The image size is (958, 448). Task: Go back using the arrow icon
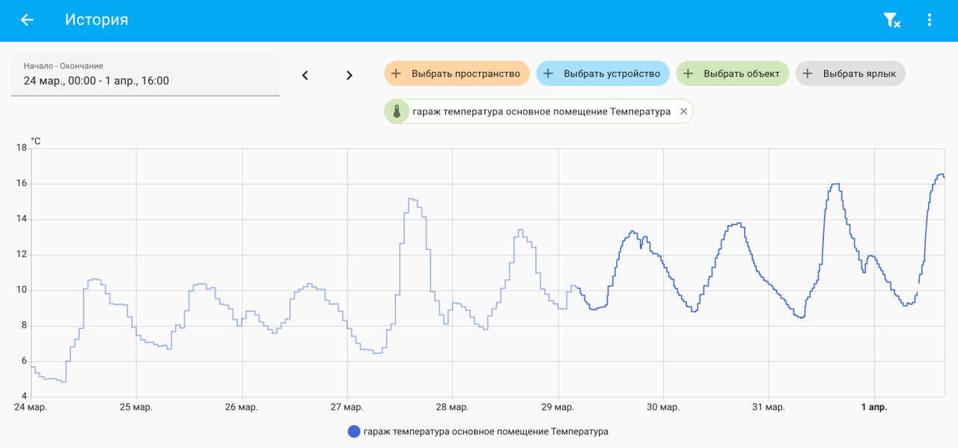point(27,20)
